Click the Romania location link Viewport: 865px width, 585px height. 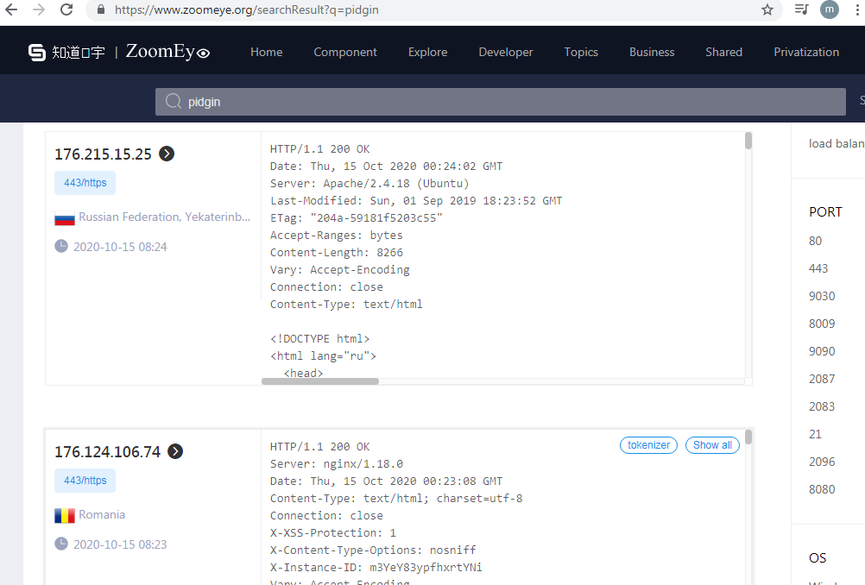point(102,514)
